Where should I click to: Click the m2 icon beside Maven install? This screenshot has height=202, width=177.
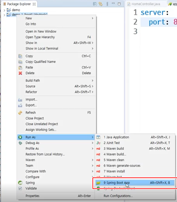pyautogui.click(x=98, y=171)
